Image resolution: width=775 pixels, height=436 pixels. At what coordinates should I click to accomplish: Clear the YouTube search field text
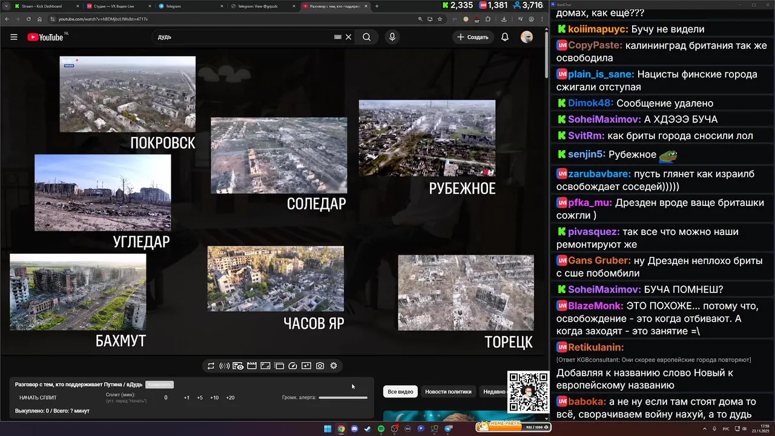[x=348, y=37]
